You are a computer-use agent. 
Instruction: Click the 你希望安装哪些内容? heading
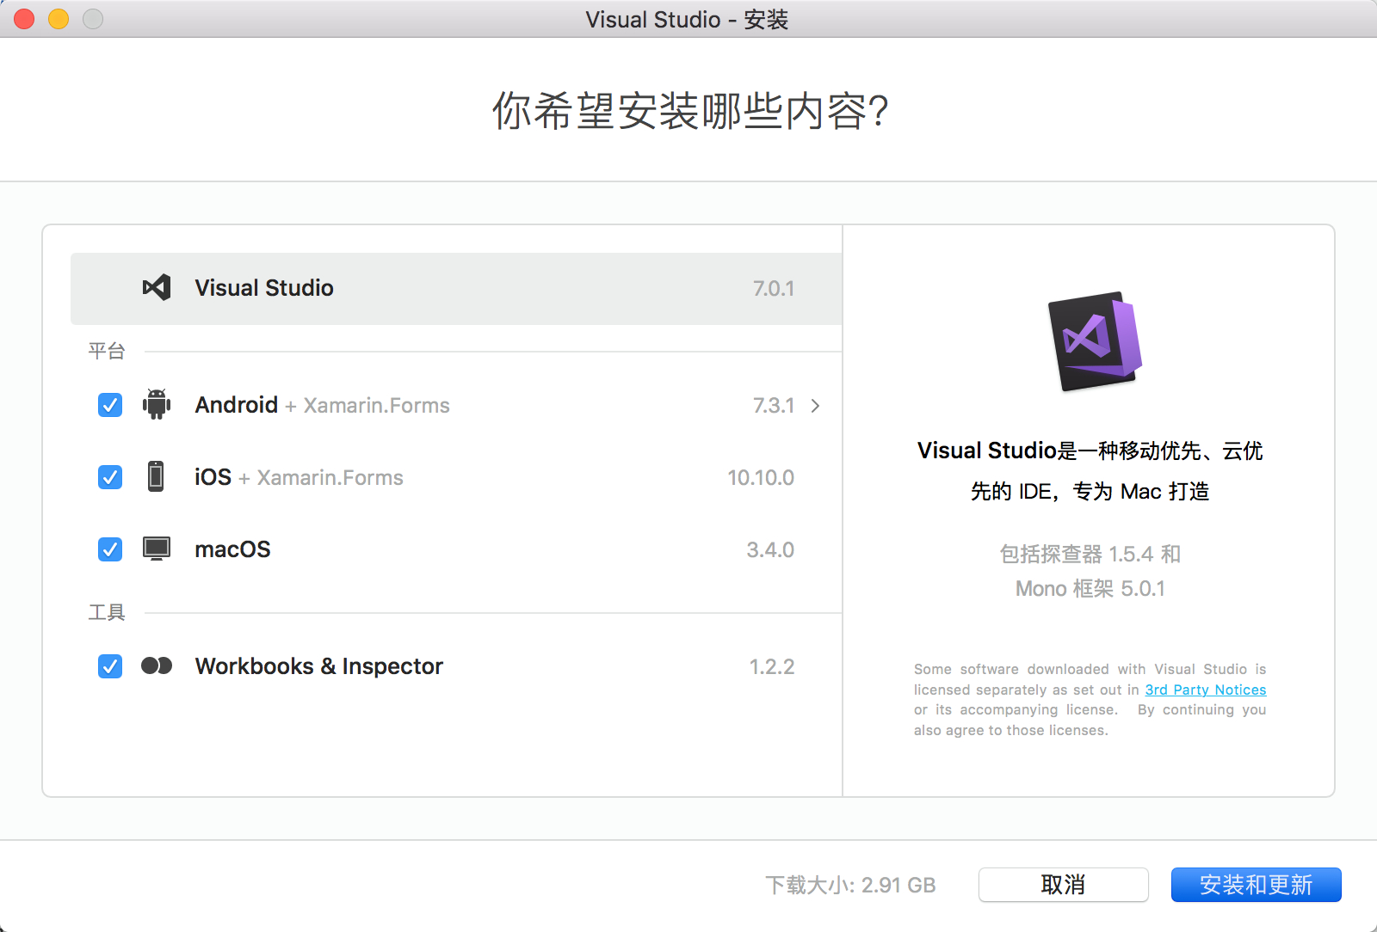[x=690, y=112]
